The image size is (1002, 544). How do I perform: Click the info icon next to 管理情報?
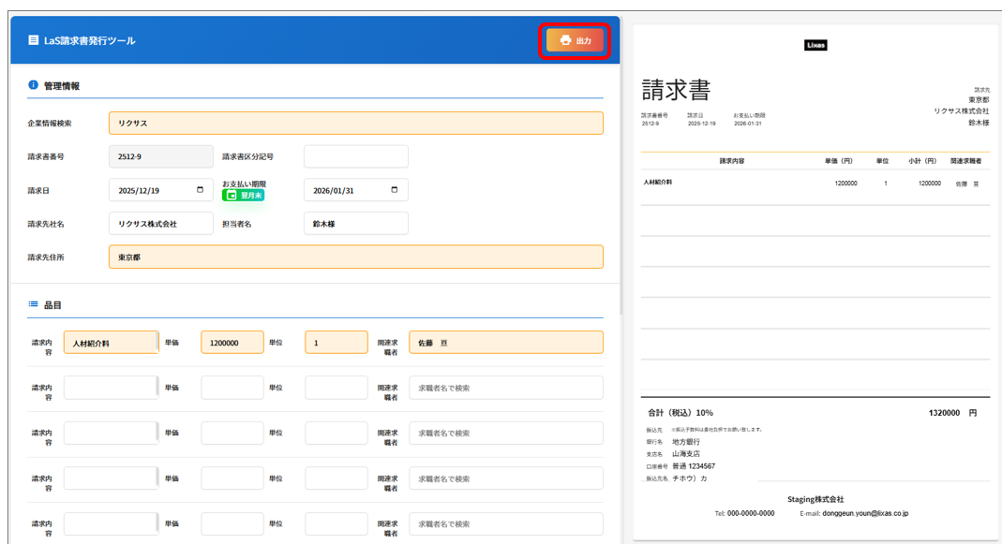pos(34,85)
